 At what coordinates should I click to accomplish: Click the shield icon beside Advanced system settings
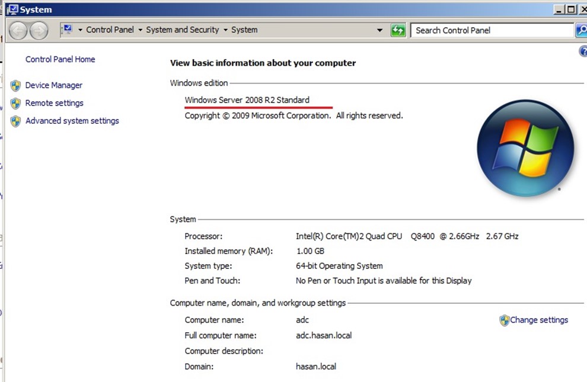click(x=16, y=121)
